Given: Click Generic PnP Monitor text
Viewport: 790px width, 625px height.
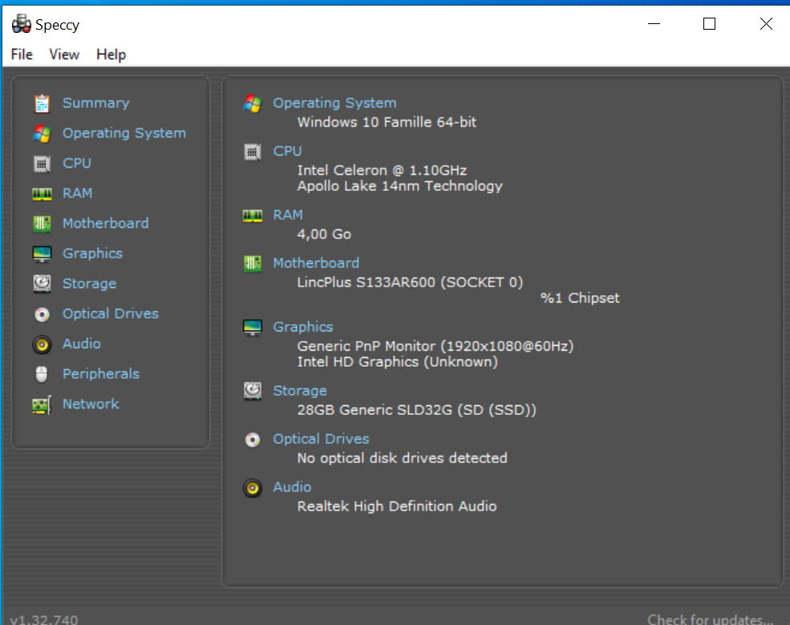Looking at the screenshot, I should tap(436, 346).
